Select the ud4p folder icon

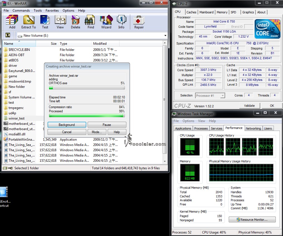tap(6, 113)
